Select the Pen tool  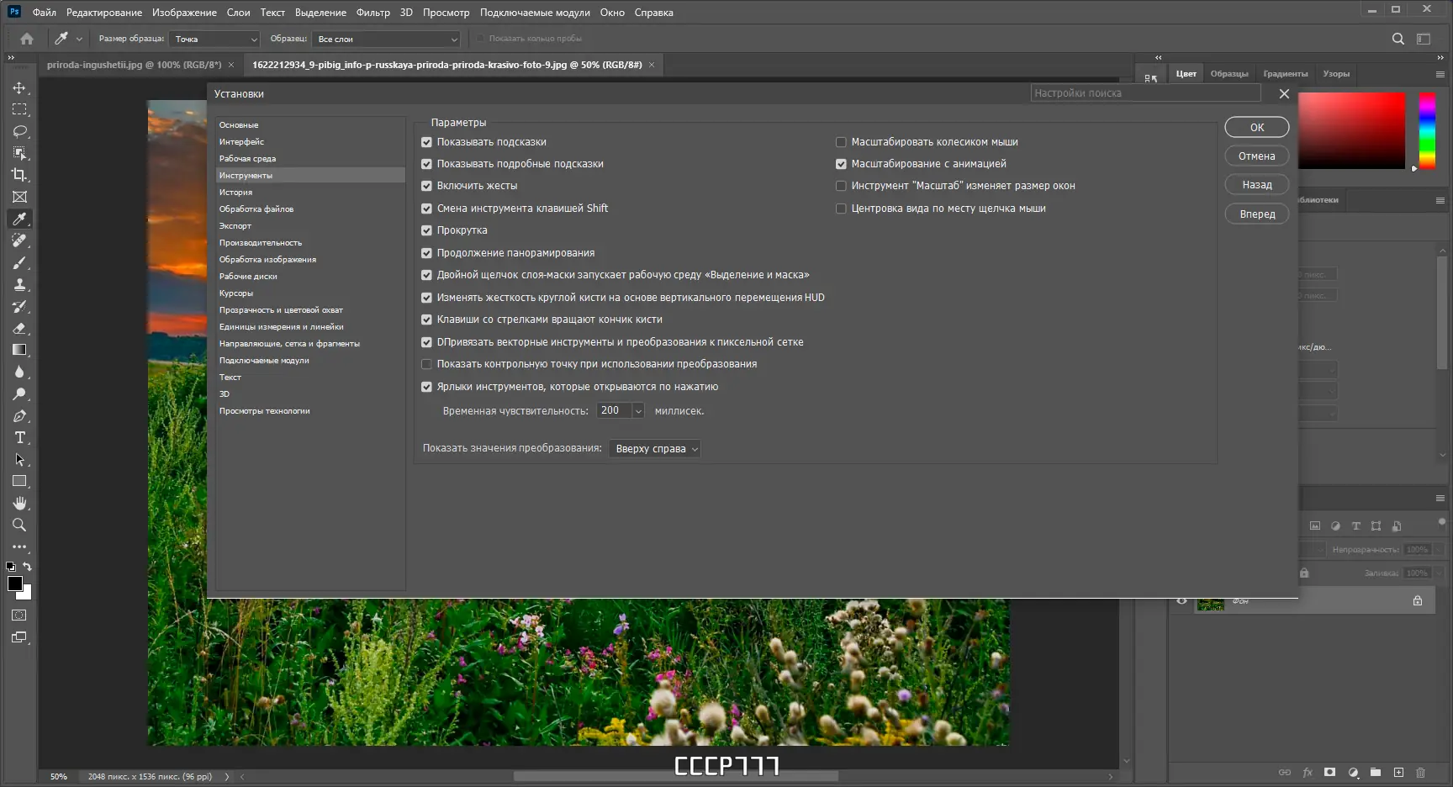(x=19, y=415)
